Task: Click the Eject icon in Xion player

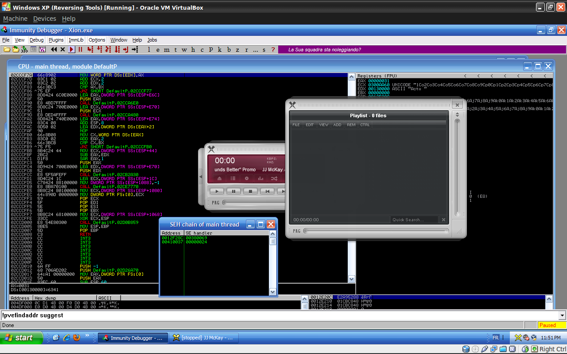Action: click(x=219, y=178)
